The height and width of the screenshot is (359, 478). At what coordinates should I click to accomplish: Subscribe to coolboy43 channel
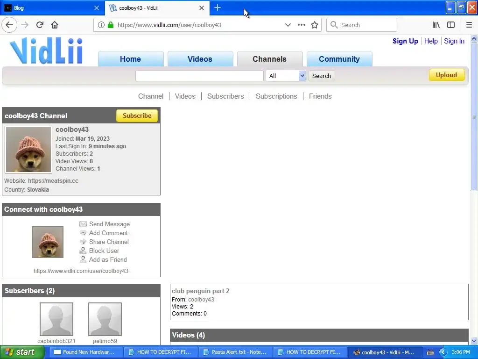coord(137,116)
